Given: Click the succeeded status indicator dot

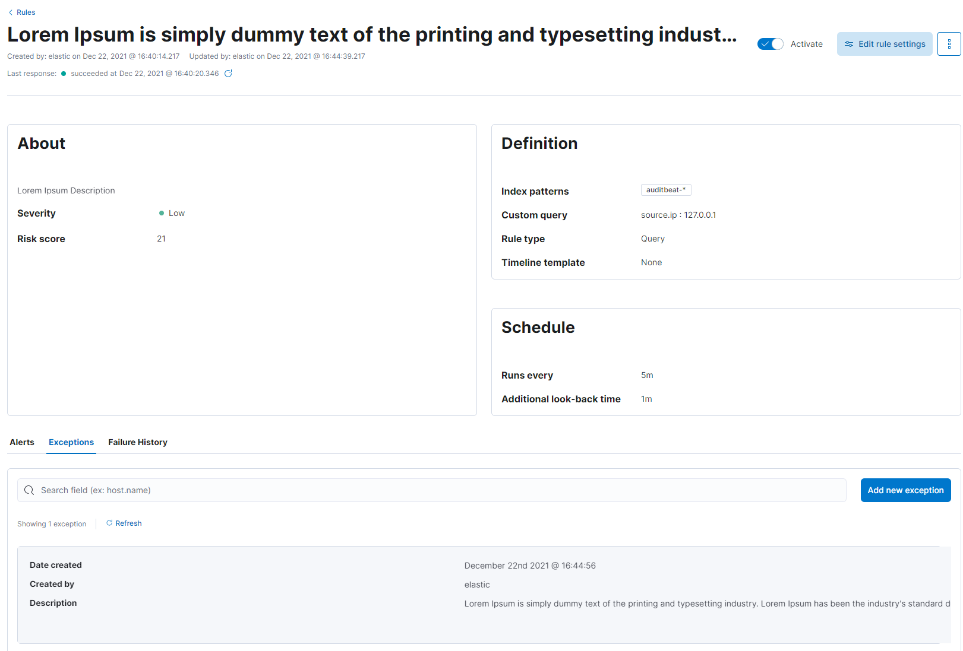Looking at the screenshot, I should click(64, 74).
